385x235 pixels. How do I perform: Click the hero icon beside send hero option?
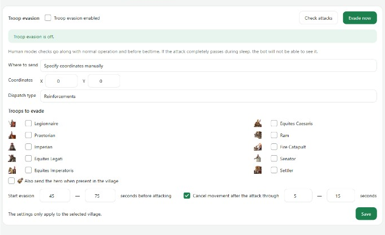point(20,181)
